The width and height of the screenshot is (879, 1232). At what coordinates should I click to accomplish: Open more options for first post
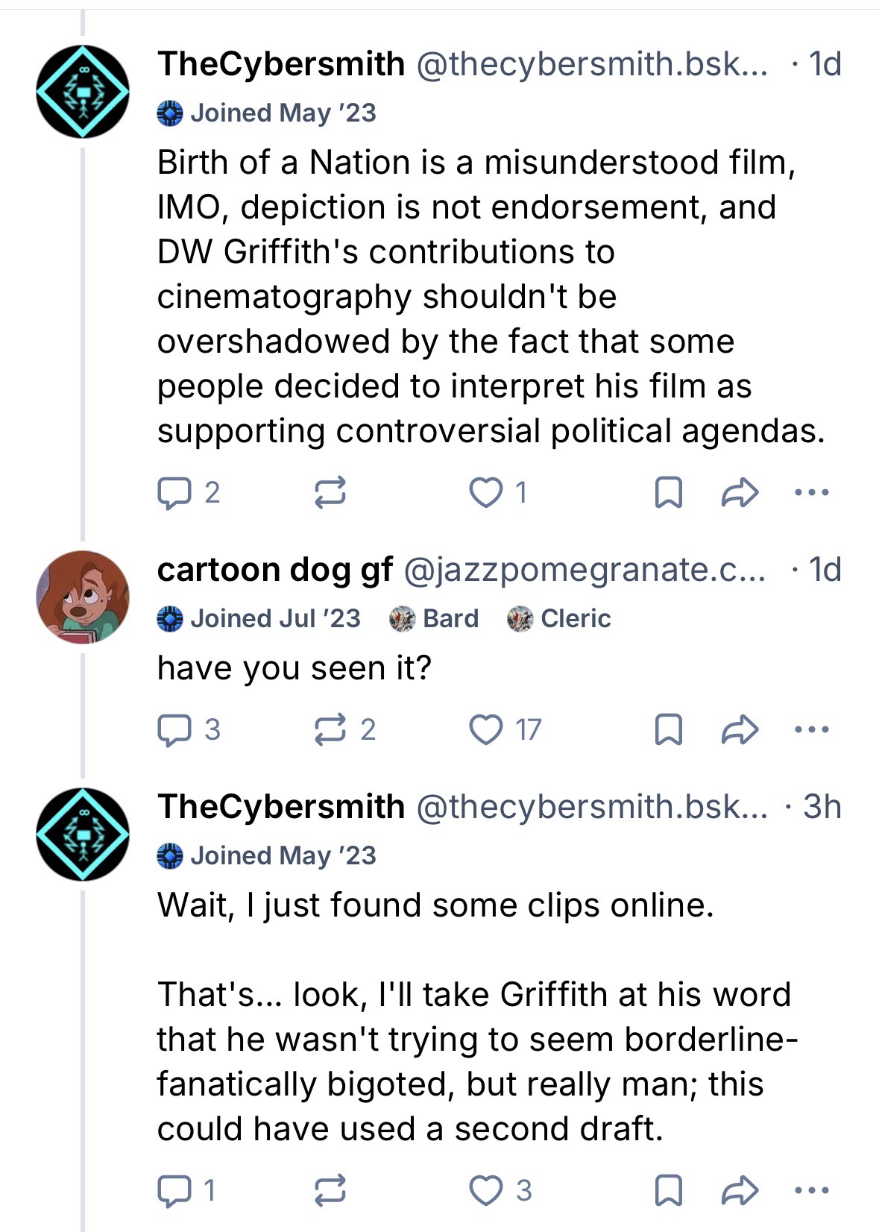(x=812, y=492)
